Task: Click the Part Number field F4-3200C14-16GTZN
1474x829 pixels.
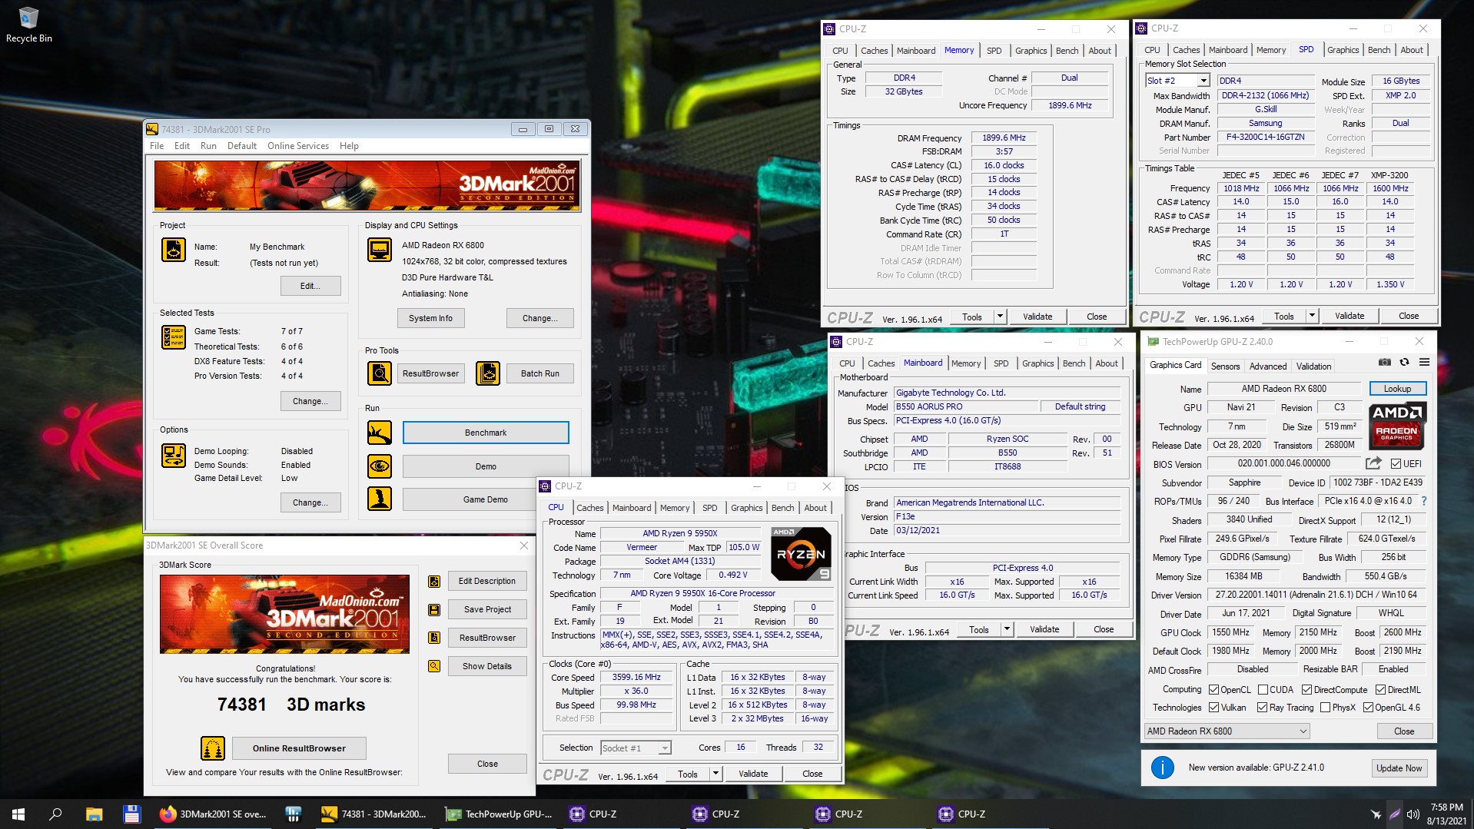Action: (x=1265, y=137)
